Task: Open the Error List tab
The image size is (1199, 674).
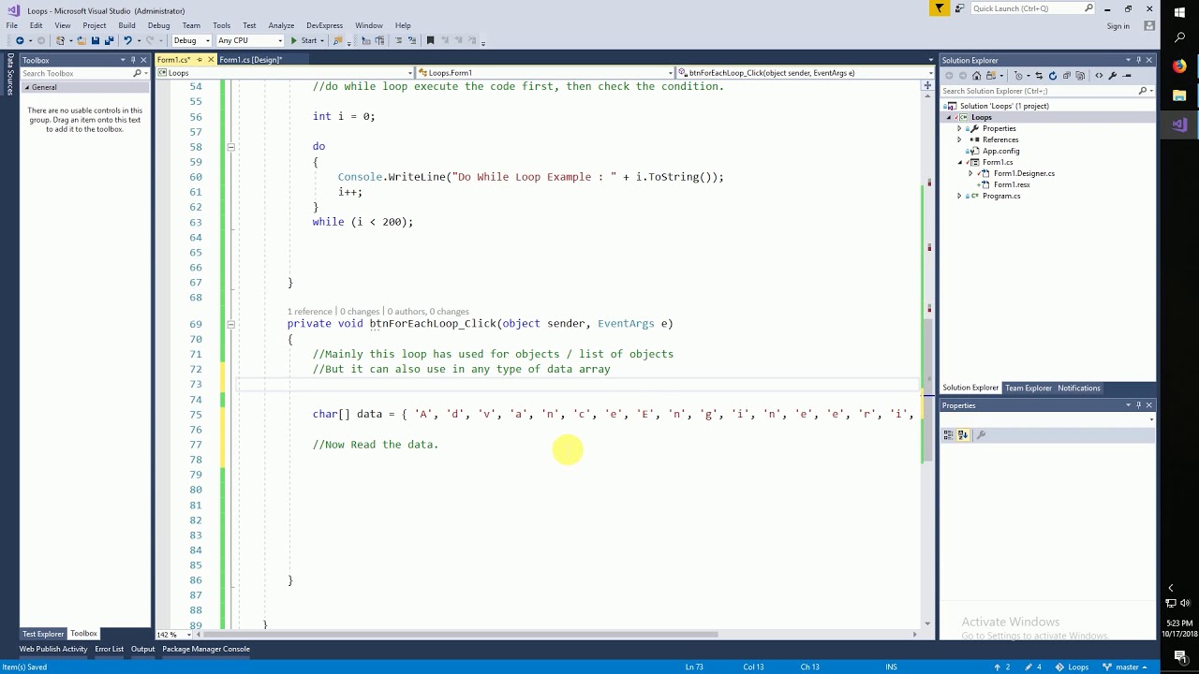Action: [109, 649]
